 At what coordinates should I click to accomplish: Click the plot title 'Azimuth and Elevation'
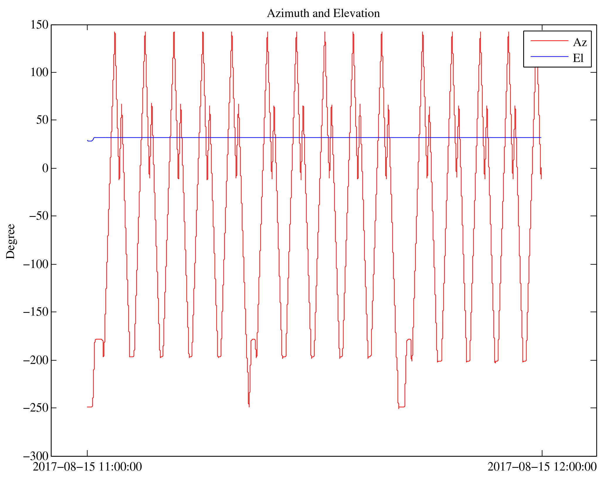point(323,14)
